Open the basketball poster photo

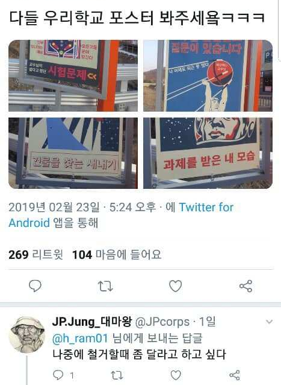pos(208,75)
